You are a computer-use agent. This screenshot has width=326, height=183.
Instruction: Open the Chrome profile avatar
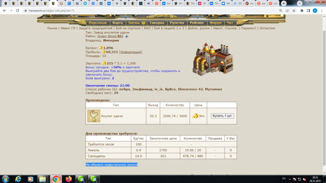pyautogui.click(x=315, y=10)
